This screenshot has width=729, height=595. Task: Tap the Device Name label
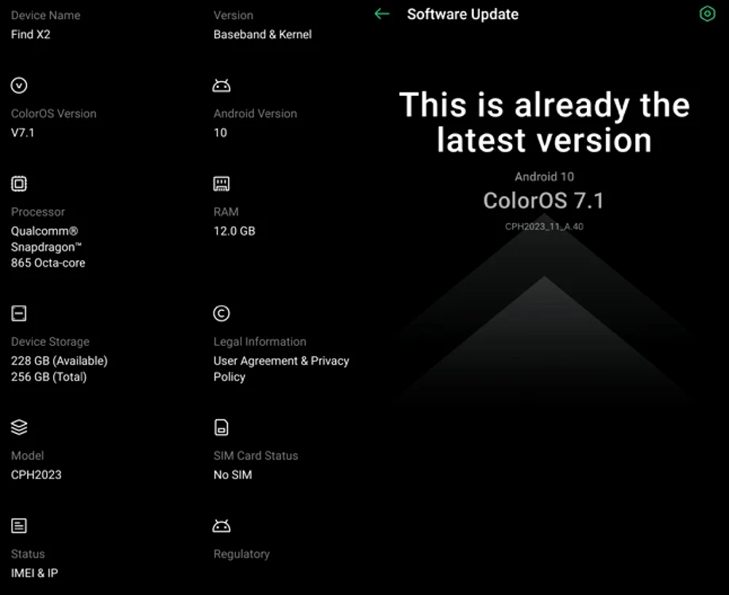pyautogui.click(x=45, y=15)
